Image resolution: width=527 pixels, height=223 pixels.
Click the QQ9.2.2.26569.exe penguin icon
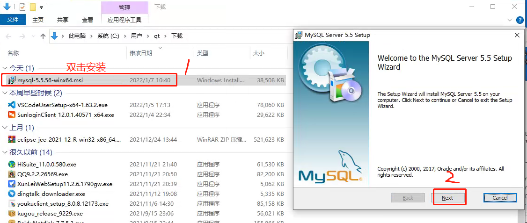tap(12, 174)
